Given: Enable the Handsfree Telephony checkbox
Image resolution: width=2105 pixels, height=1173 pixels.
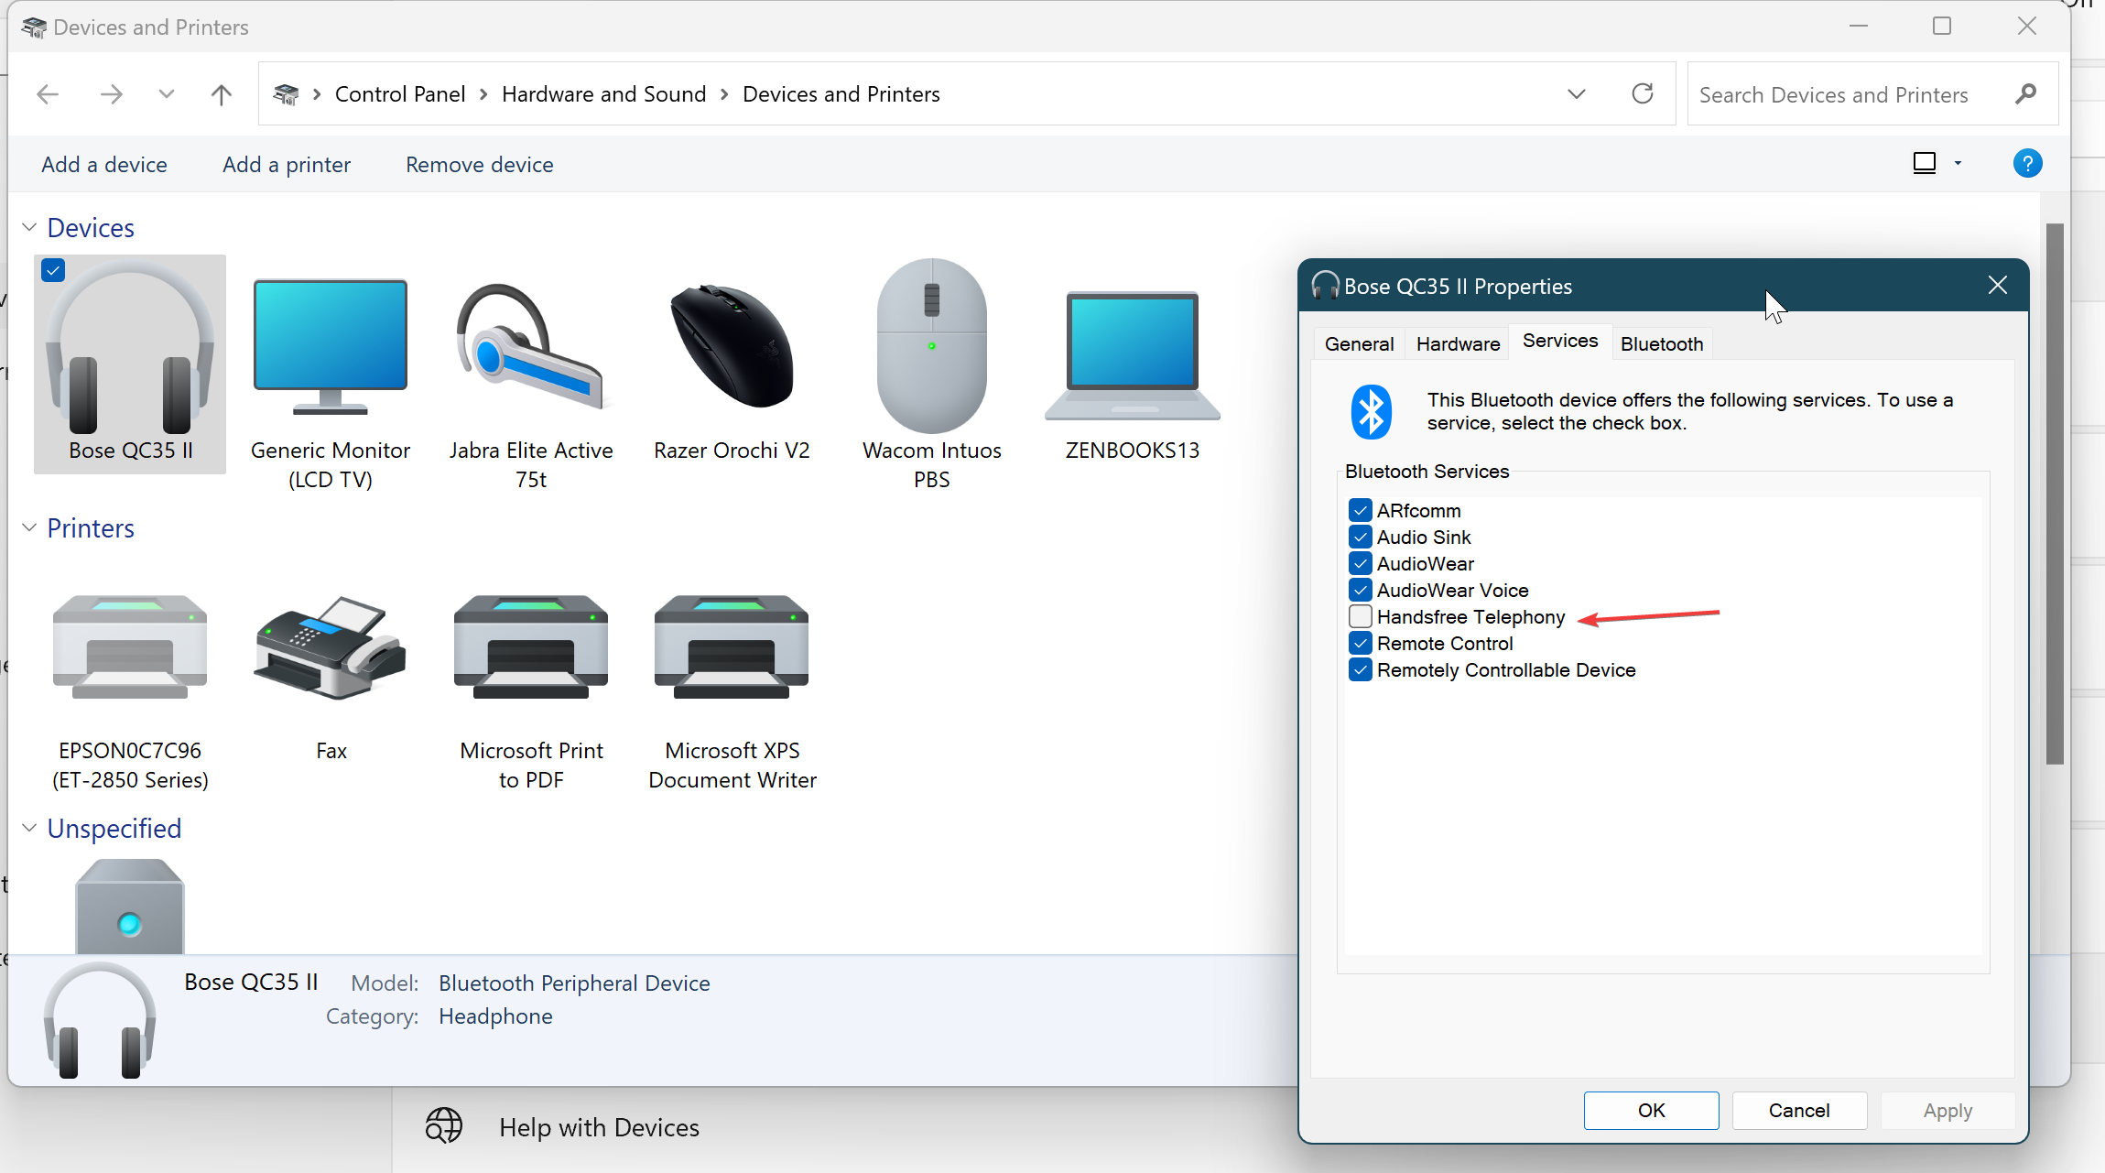Looking at the screenshot, I should click(x=1361, y=616).
